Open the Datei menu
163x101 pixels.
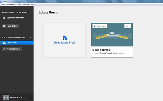[3, 4]
